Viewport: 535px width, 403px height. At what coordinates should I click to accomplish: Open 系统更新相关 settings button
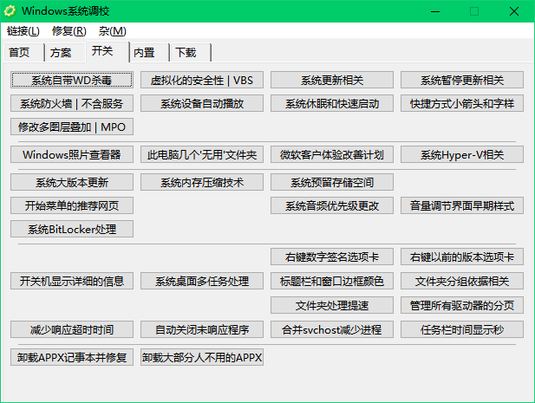pos(331,80)
